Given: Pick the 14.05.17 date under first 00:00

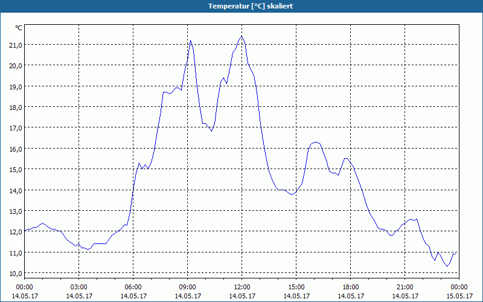Looking at the screenshot, I should click(x=25, y=296).
